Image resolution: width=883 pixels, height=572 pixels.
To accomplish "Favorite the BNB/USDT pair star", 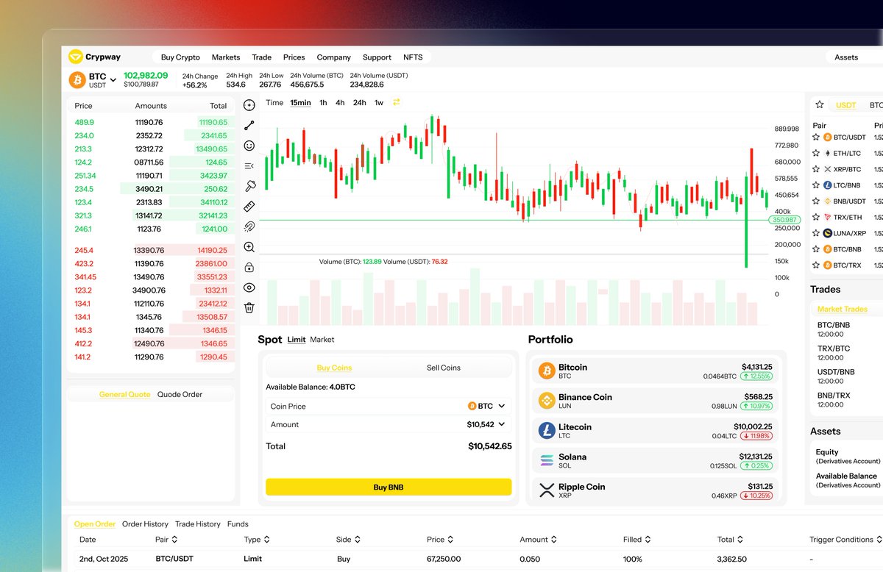I will [816, 201].
